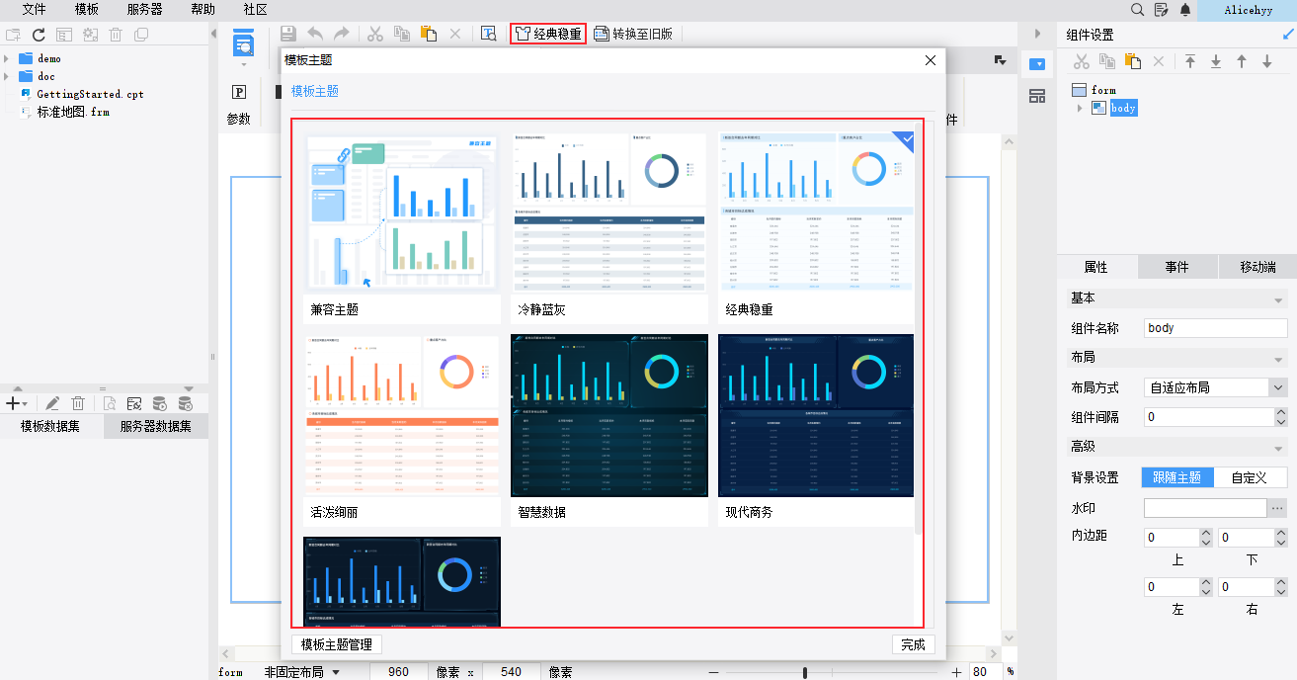Click the database play icon in dataset toolbar
This screenshot has height=680, width=1297.
click(159, 403)
